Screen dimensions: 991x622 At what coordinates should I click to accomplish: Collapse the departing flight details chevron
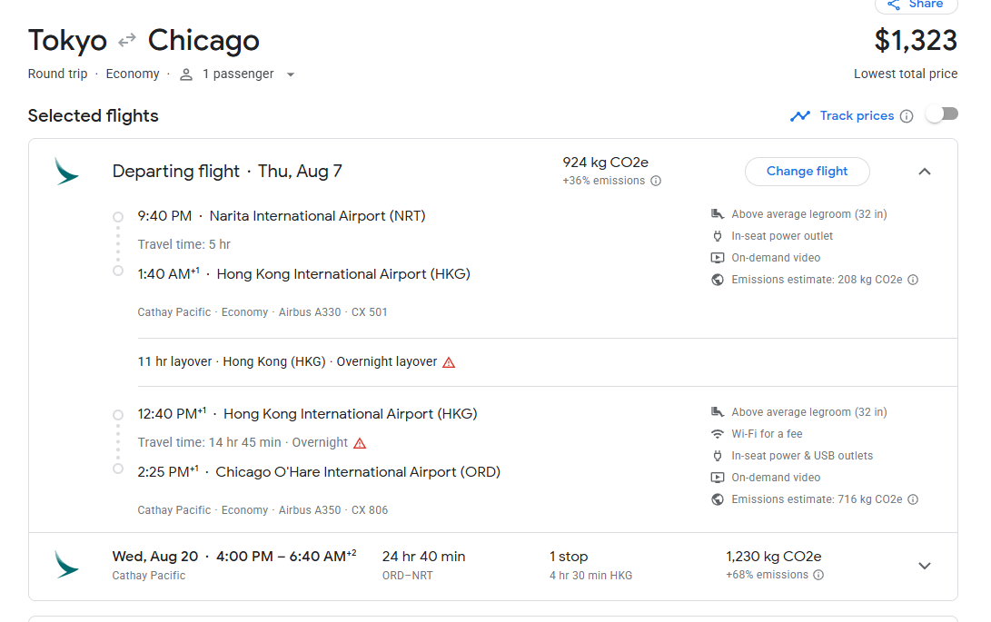pyautogui.click(x=924, y=172)
